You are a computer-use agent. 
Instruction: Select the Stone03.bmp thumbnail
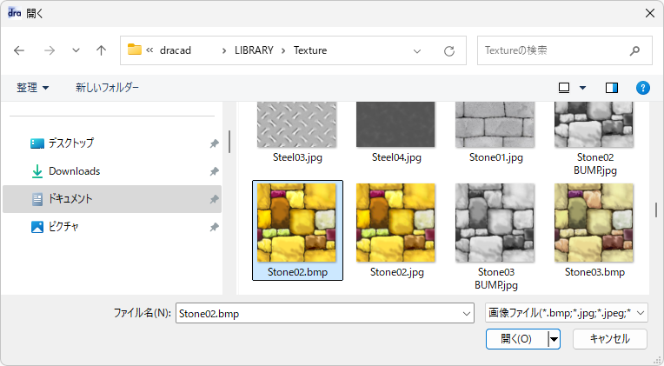[x=594, y=223]
